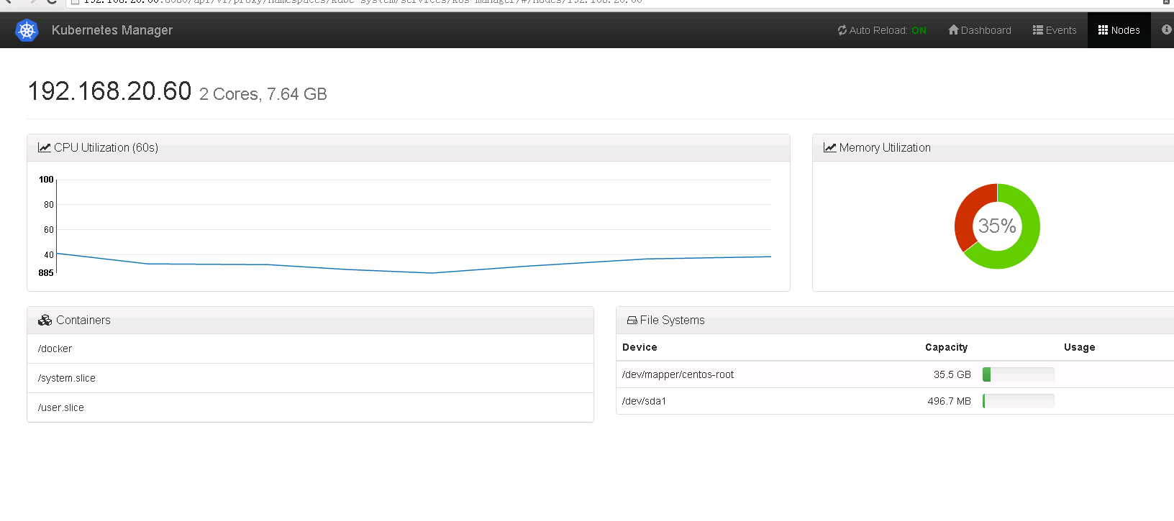Select the /dev/mapper/centos-root device name
Image resolution: width=1174 pixels, height=521 pixels.
point(678,374)
